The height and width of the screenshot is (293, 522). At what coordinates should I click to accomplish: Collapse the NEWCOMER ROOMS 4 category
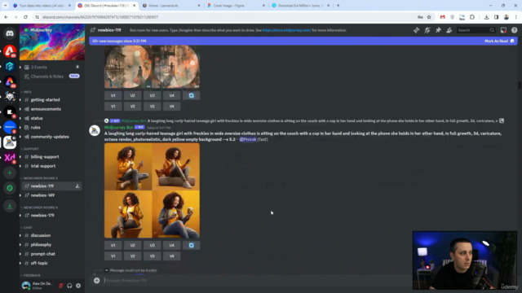(x=39, y=208)
